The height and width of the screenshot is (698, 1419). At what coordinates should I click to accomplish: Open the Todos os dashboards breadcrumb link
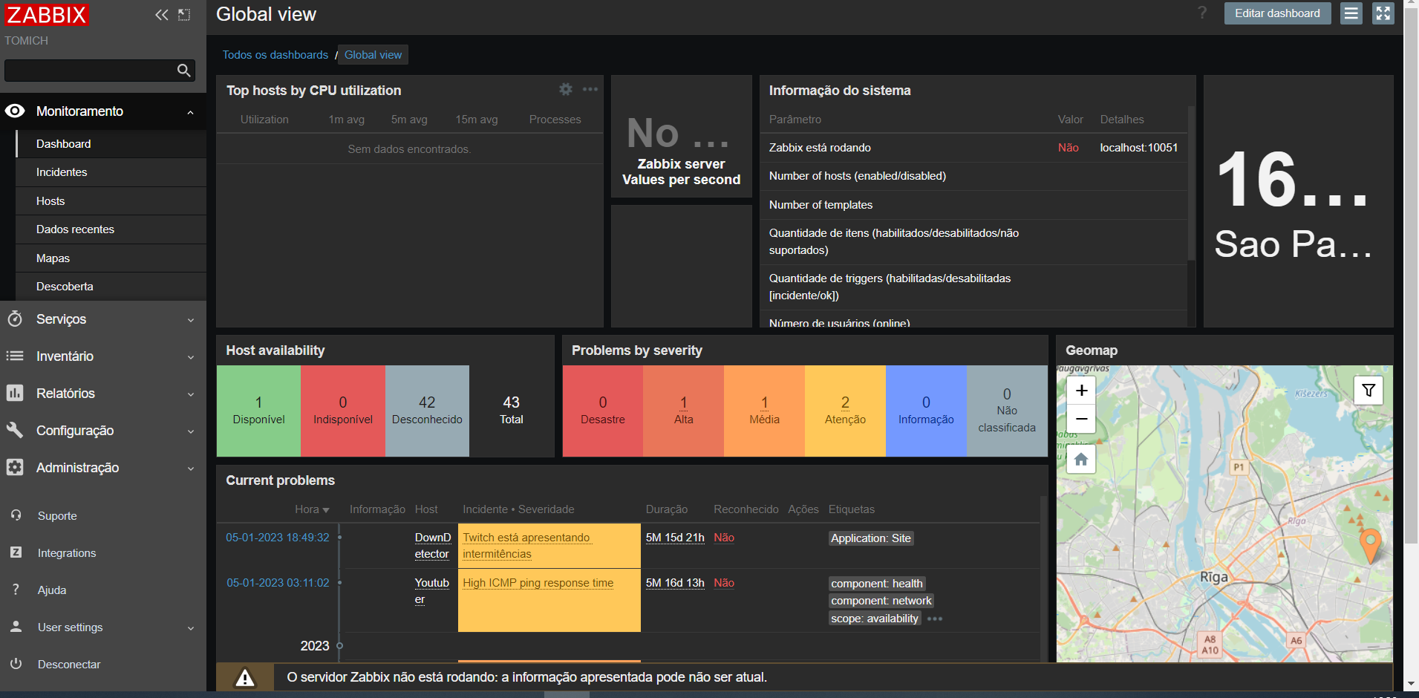(x=275, y=55)
